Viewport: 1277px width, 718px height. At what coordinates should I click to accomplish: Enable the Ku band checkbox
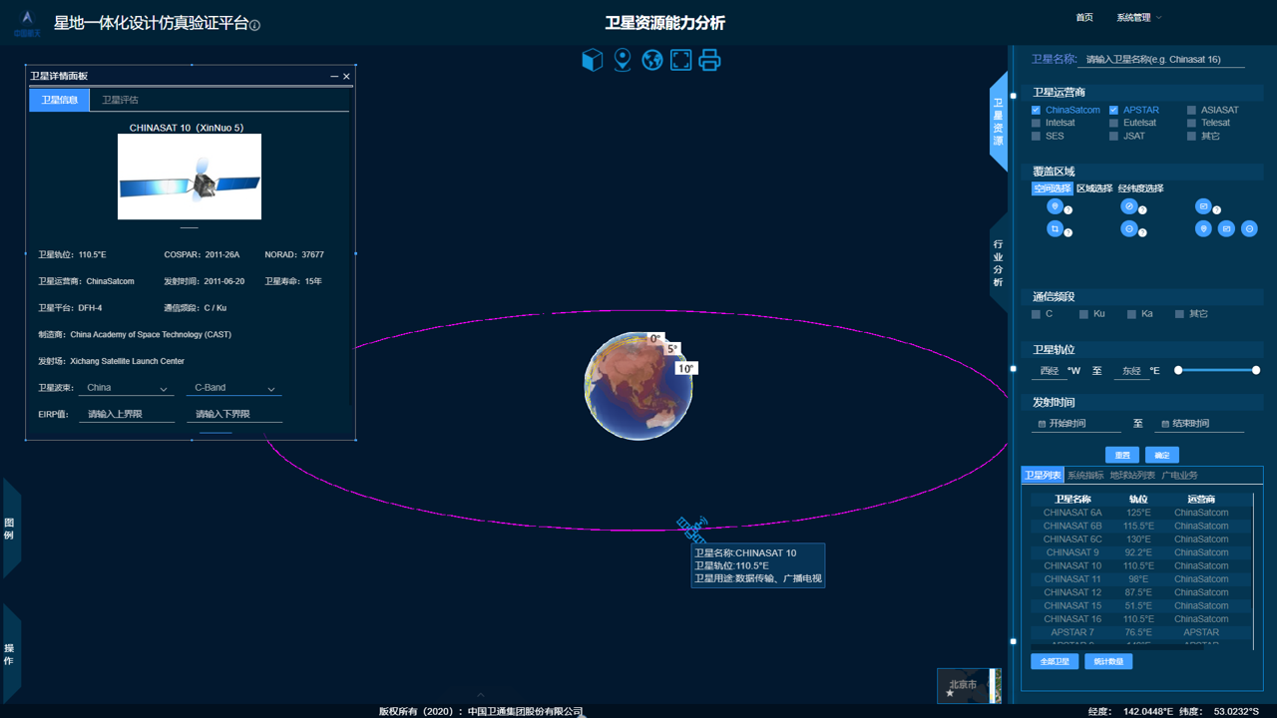pos(1083,314)
